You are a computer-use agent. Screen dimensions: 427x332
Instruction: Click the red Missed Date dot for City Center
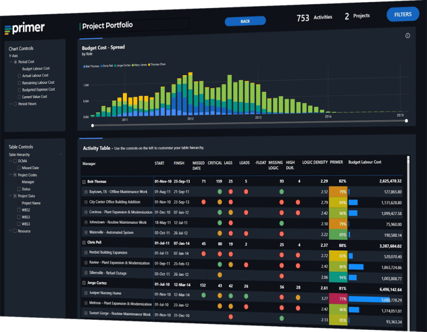click(x=203, y=202)
